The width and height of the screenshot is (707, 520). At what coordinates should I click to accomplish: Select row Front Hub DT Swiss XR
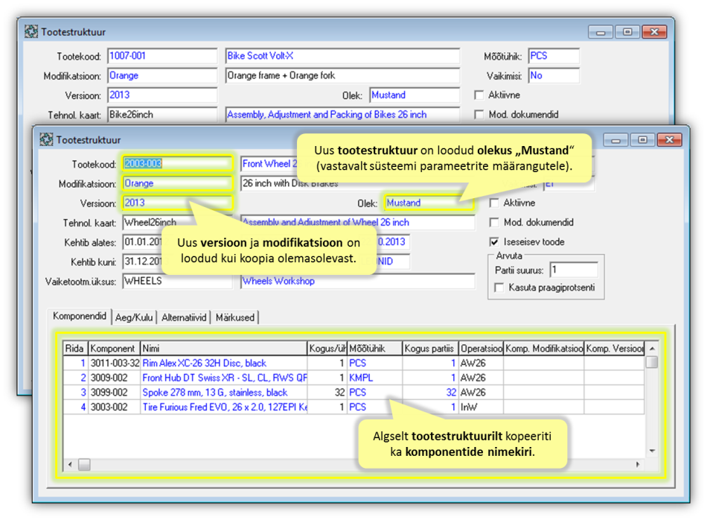click(353, 378)
